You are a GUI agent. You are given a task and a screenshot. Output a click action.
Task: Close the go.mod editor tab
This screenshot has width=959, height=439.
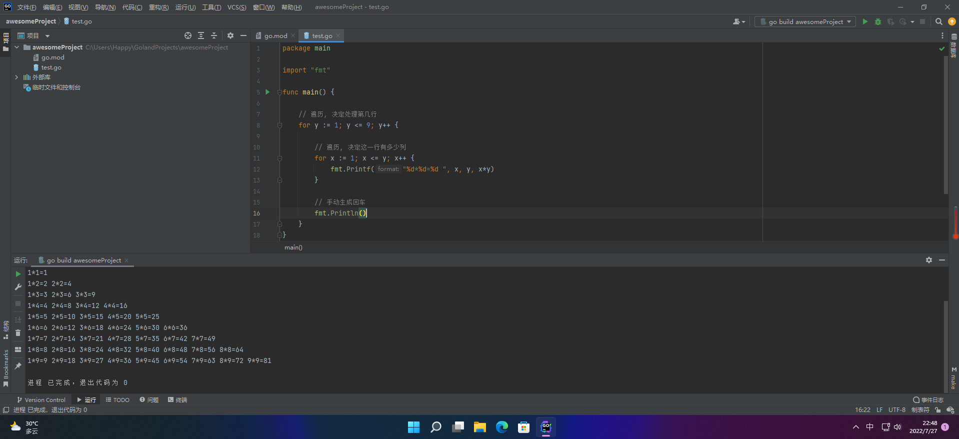point(293,35)
